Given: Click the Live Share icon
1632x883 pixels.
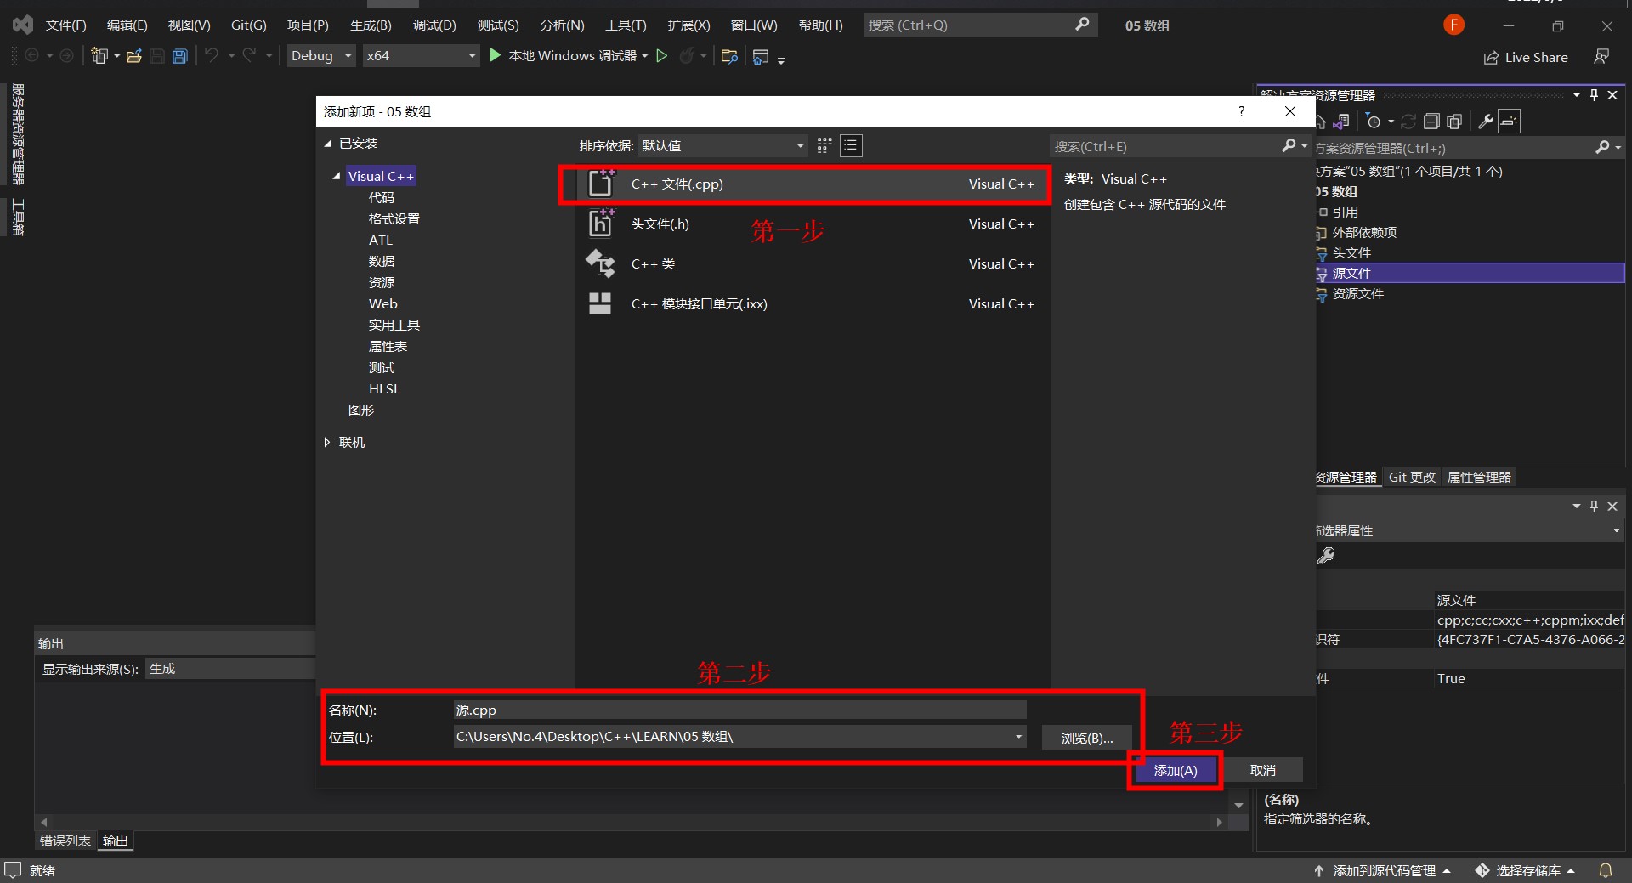Looking at the screenshot, I should (x=1491, y=58).
